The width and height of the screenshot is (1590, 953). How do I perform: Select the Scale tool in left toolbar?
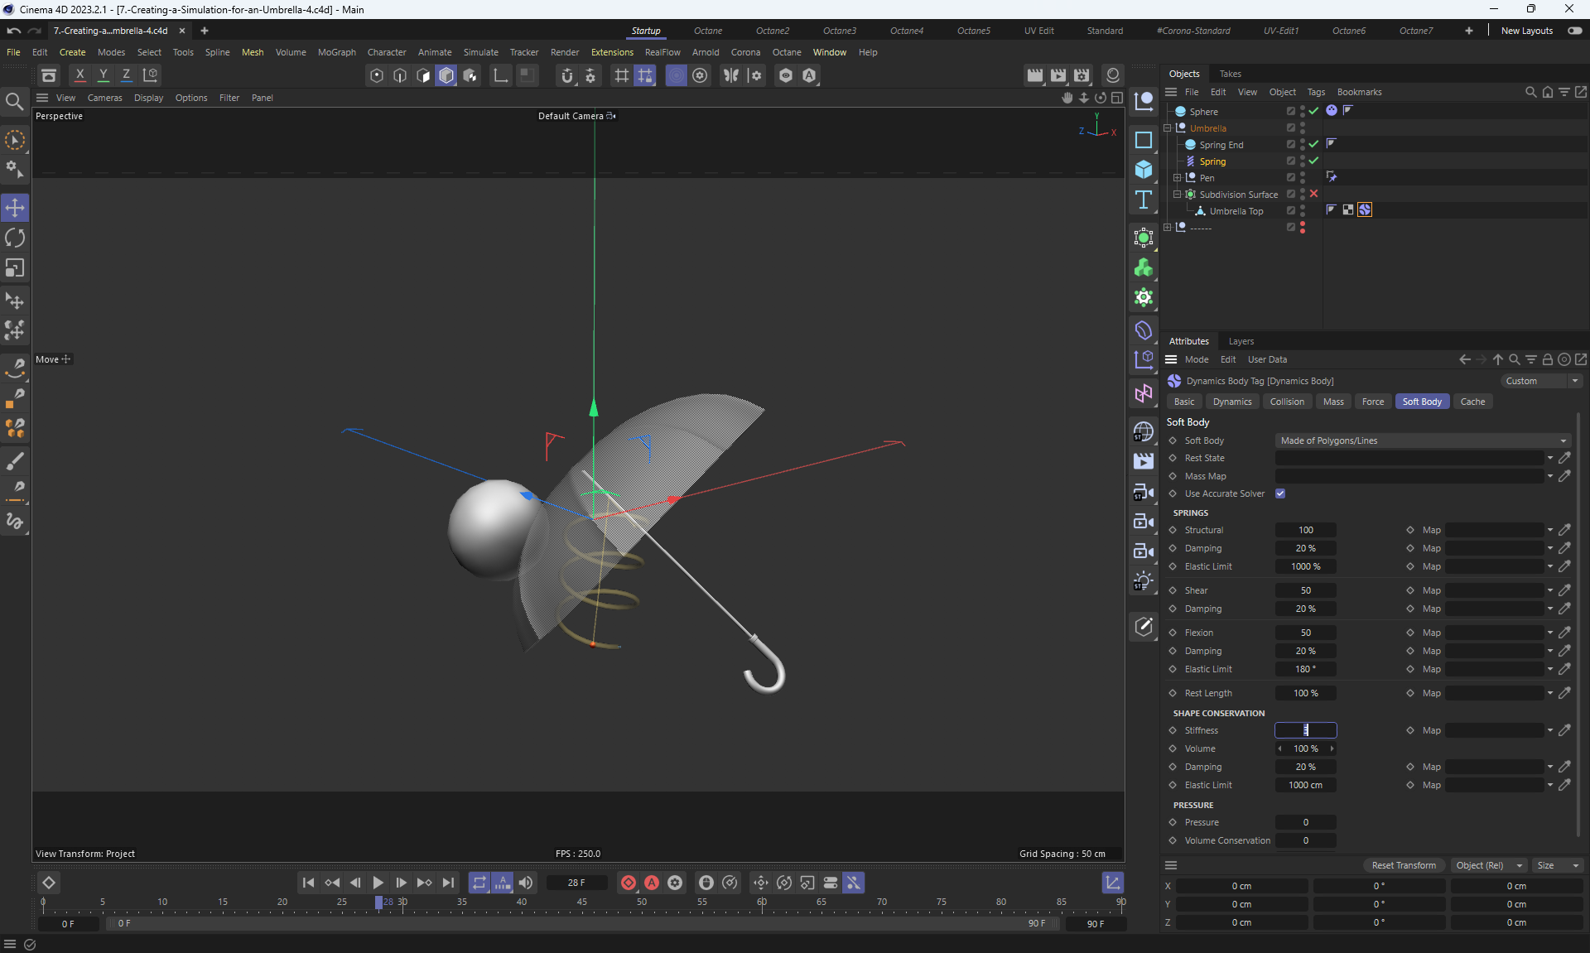15,268
